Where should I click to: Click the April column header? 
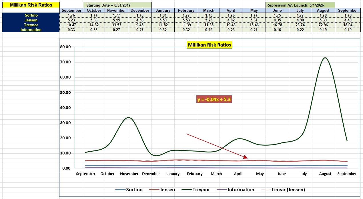[x=231, y=10]
